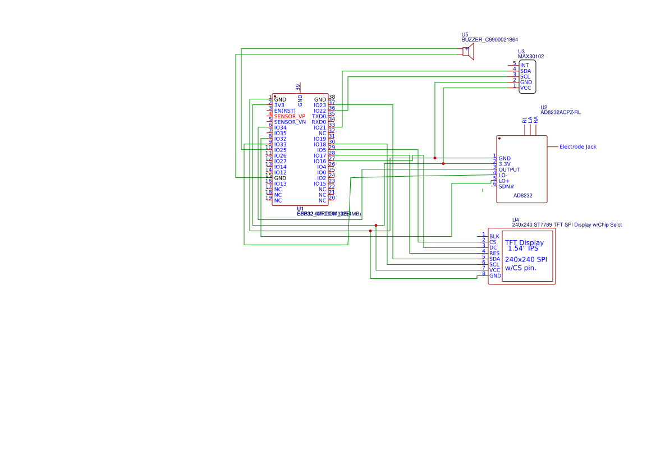Image resolution: width=656 pixels, height=464 pixels.
Task: Click the IO22 pin on ESP32
Action: [x=320, y=111]
